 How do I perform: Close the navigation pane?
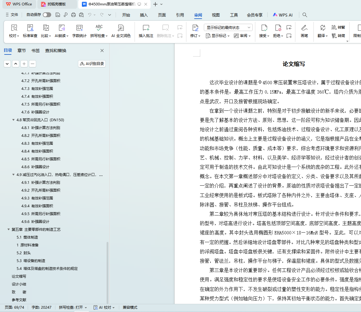pyautogui.click(x=102, y=51)
